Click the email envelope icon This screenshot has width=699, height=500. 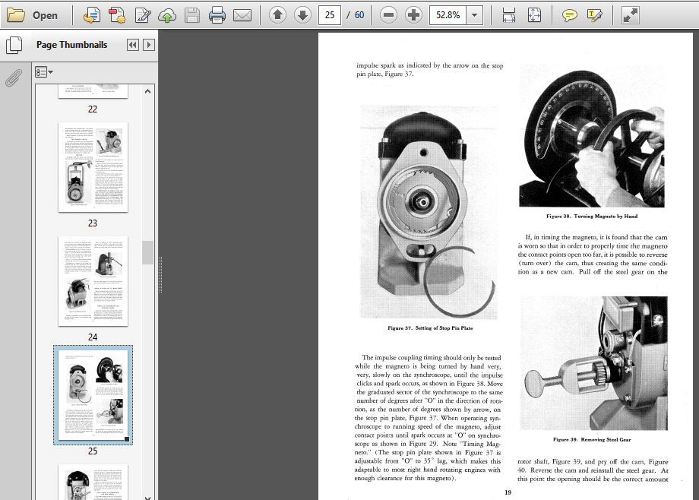242,15
